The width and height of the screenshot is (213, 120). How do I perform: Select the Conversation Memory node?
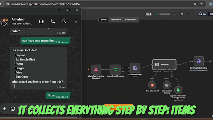(x=167, y=85)
